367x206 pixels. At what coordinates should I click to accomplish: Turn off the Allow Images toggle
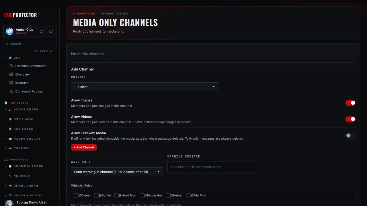pyautogui.click(x=350, y=103)
